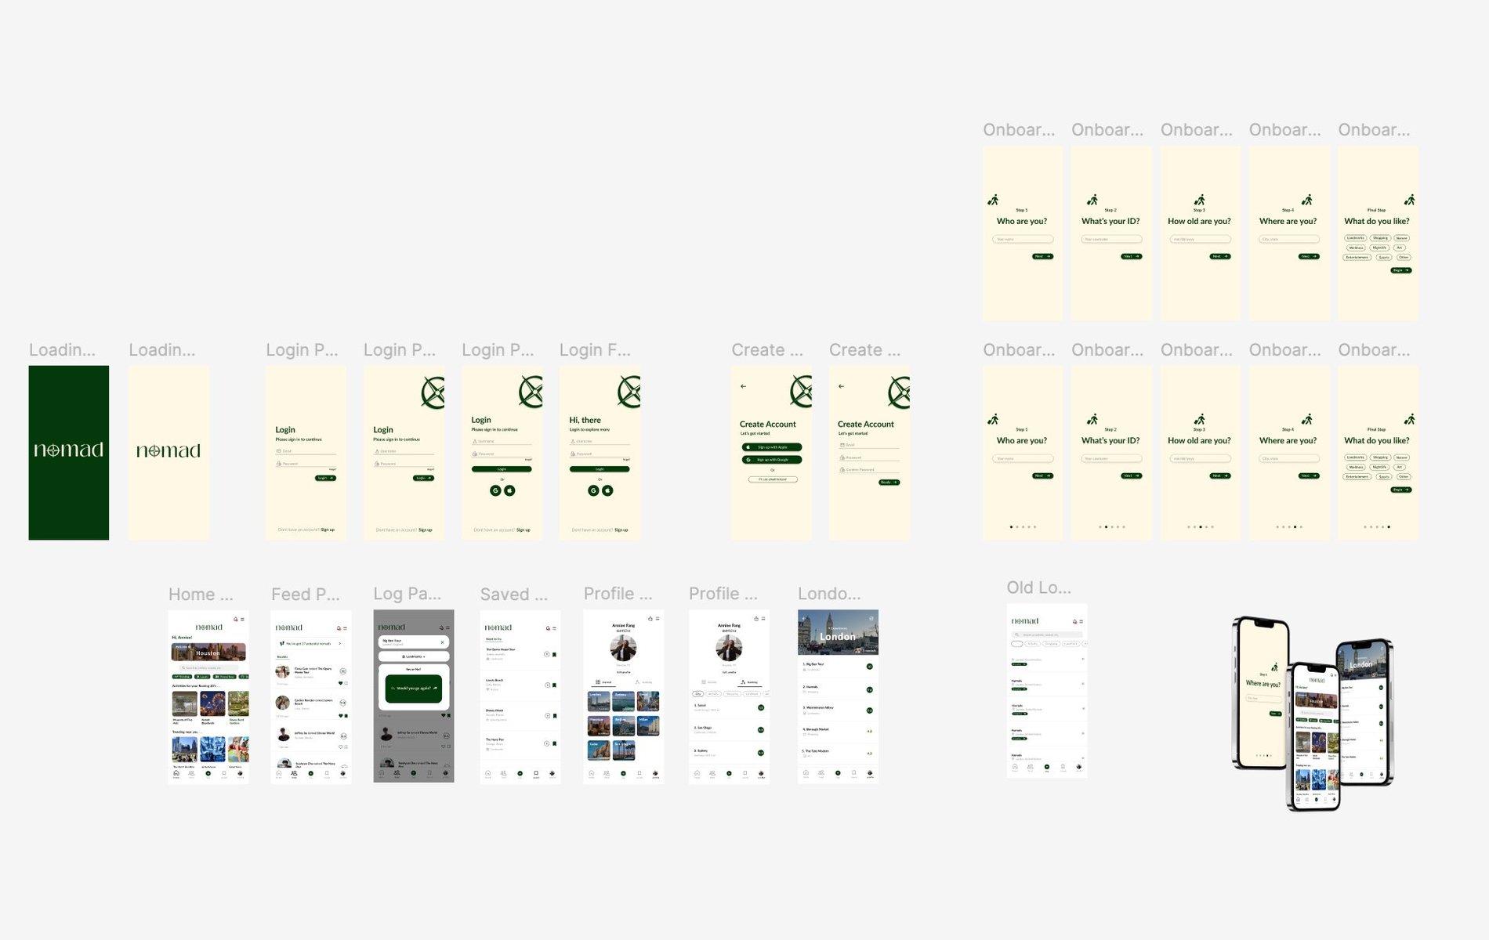Click wide Login button in the Hi, there frame
Screen dimensions: 1489x940
click(x=600, y=469)
